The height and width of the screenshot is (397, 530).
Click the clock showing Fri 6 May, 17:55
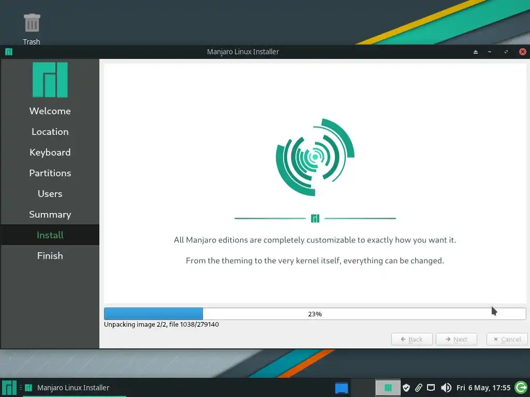(483, 388)
